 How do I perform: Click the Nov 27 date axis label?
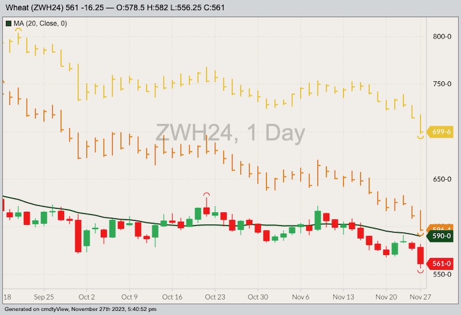point(421,297)
